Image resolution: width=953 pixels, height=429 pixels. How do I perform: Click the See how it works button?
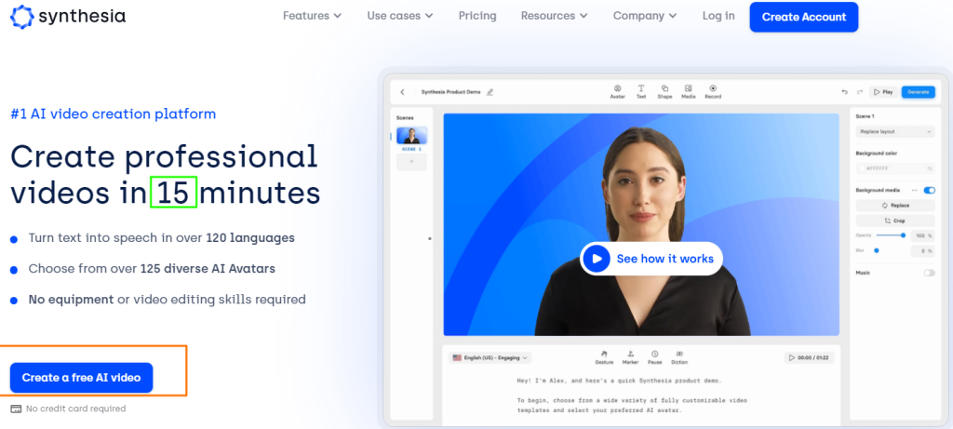(651, 259)
